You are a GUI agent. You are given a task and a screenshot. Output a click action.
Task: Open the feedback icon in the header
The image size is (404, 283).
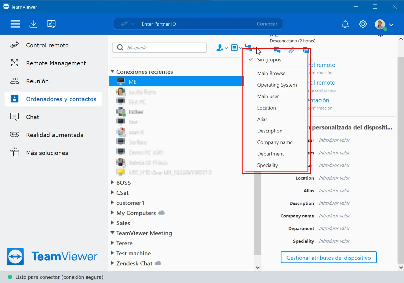click(x=51, y=24)
